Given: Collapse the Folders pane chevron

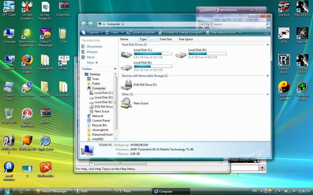Looking at the screenshot, I should (115, 69).
